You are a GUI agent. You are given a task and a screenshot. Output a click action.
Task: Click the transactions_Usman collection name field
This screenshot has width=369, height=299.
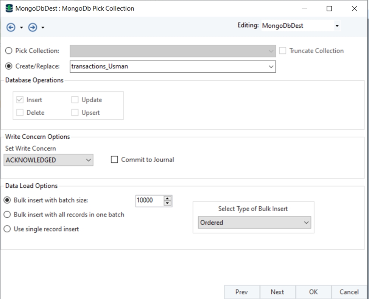tap(168, 67)
